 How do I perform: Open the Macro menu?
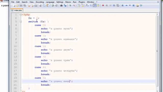tap(68, 2)
